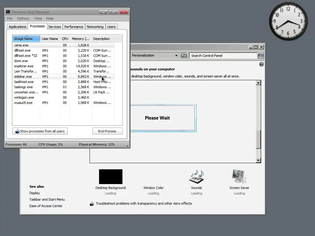
Task: Sort by Image Name column header
Action: point(26,38)
